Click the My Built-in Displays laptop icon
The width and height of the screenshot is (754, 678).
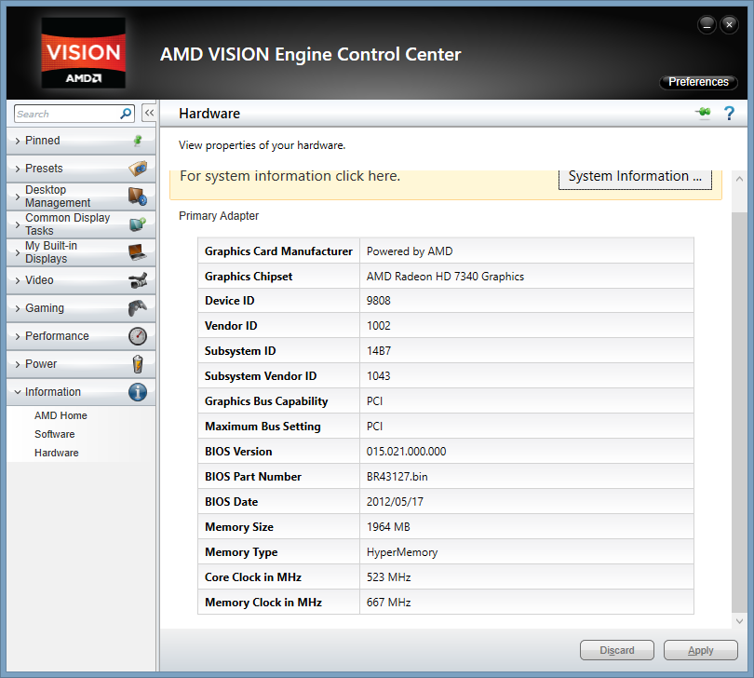138,252
